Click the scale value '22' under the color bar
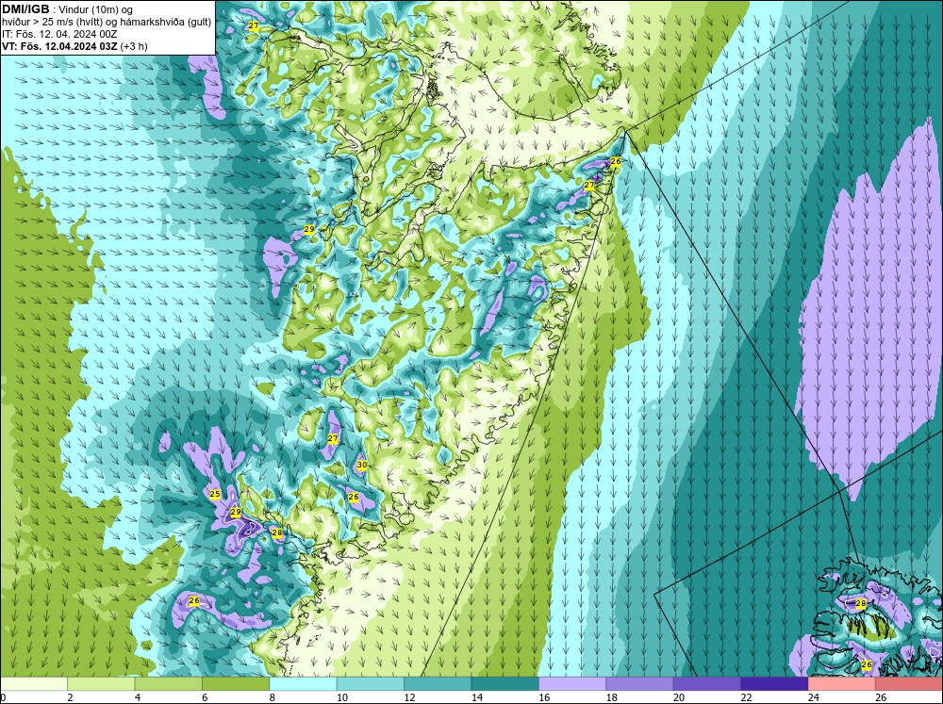This screenshot has width=943, height=704. 746,697
